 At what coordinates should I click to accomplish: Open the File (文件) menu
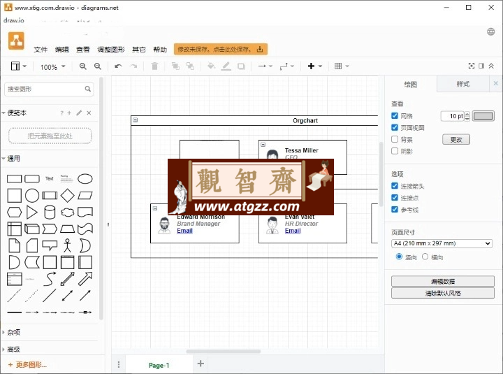(x=41, y=50)
